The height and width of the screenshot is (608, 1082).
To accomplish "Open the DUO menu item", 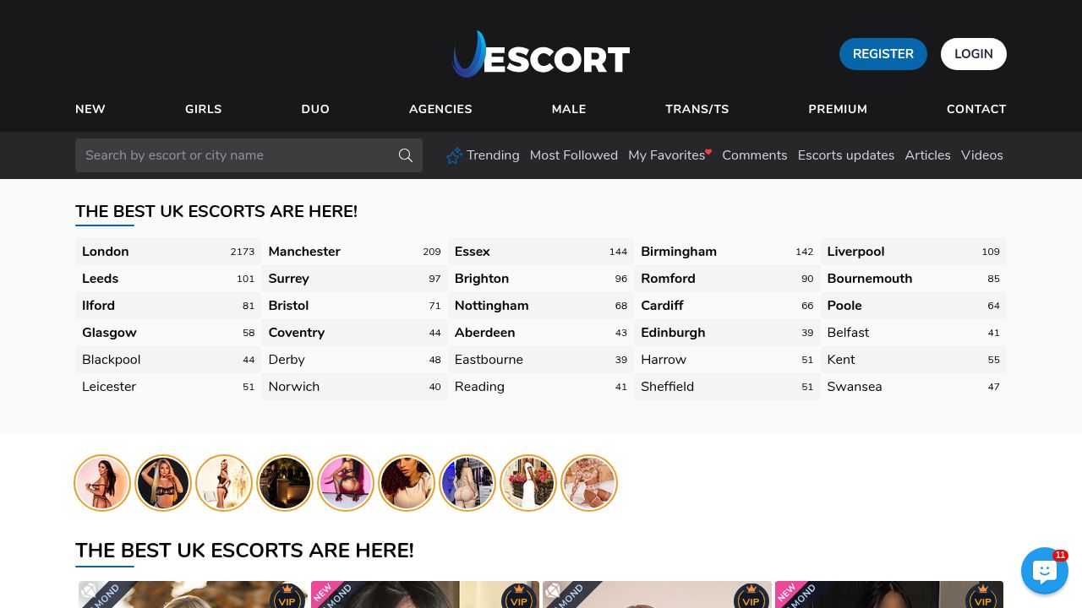I will [x=315, y=109].
